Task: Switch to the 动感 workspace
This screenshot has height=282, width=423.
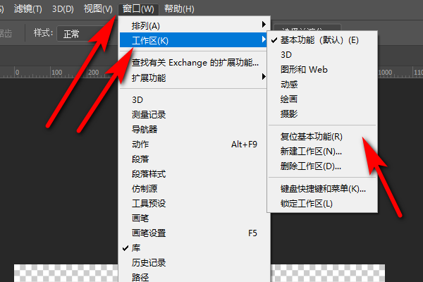Action: click(x=322, y=85)
